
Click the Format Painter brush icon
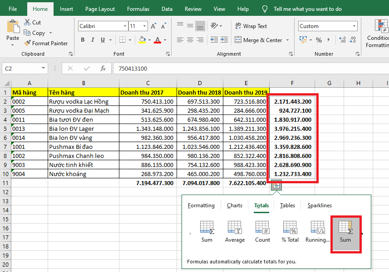(x=28, y=43)
